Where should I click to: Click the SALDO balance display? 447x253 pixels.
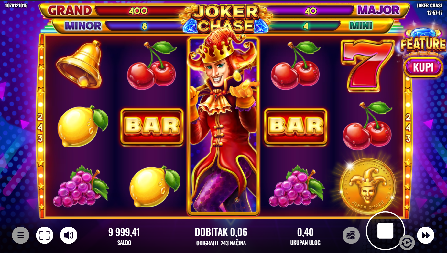point(124,236)
